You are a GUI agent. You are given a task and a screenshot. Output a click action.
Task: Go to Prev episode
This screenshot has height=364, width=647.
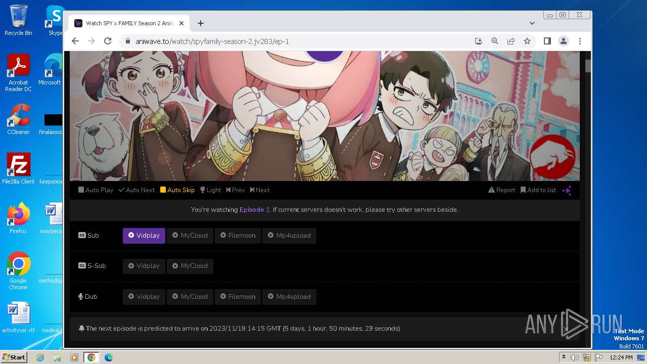(236, 190)
